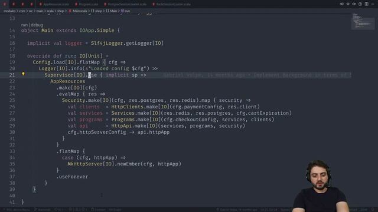378x212 pixels.
Task: Click the 'run' code lens above object Main
Action: pos(24,25)
